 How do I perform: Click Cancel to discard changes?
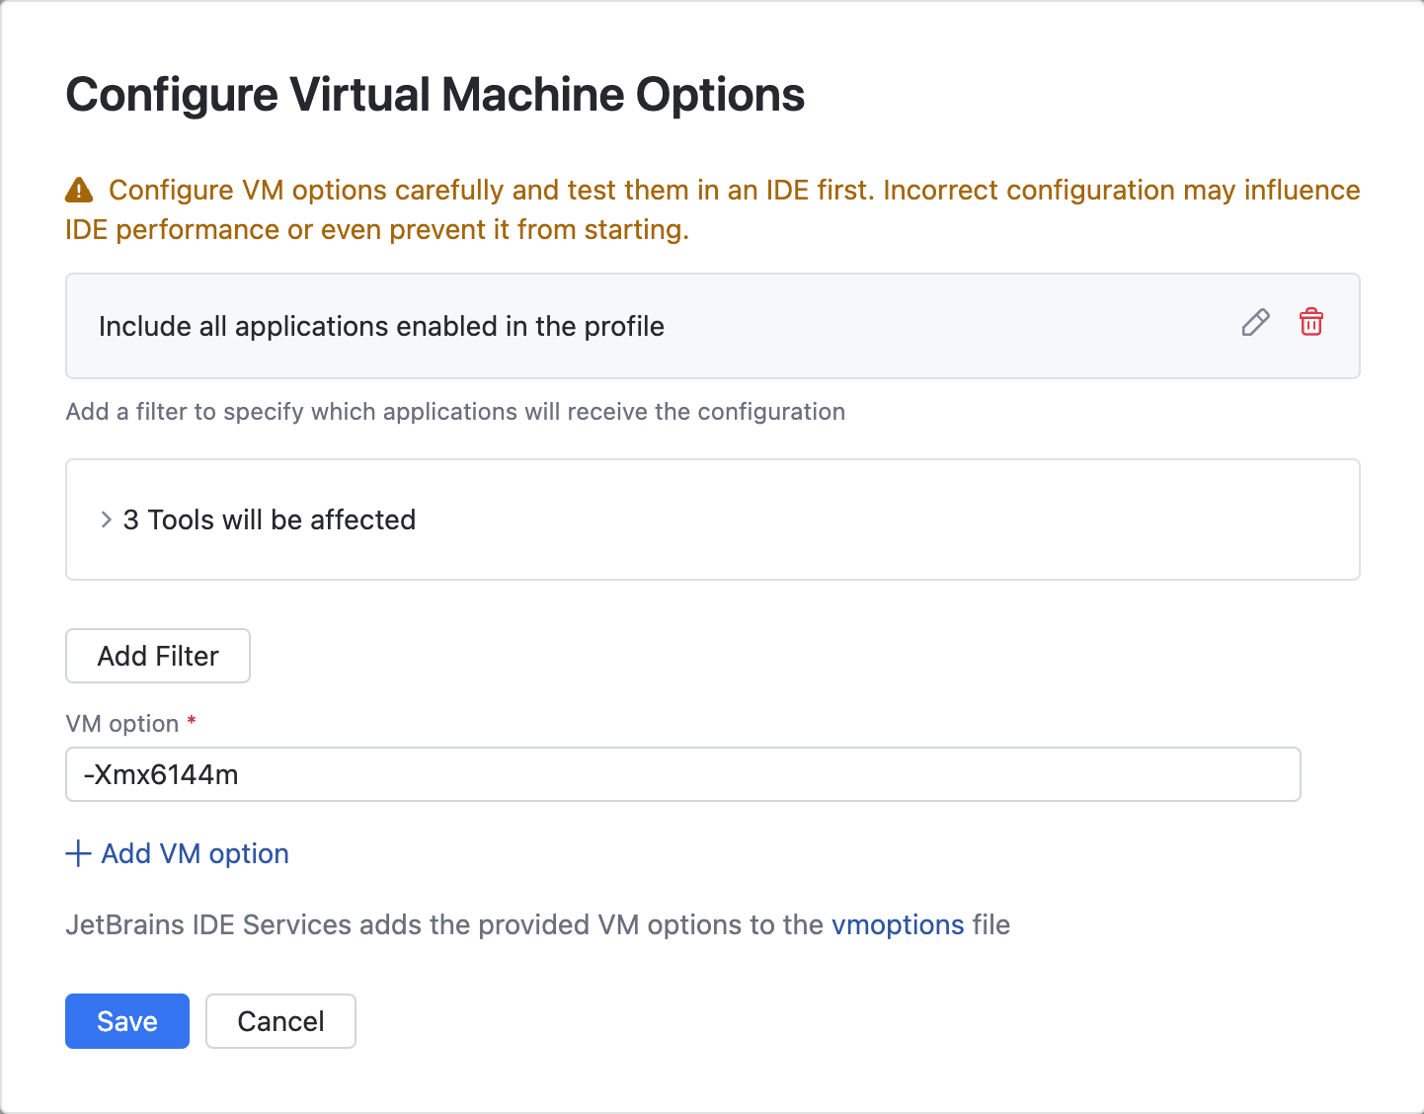pyautogui.click(x=280, y=1021)
